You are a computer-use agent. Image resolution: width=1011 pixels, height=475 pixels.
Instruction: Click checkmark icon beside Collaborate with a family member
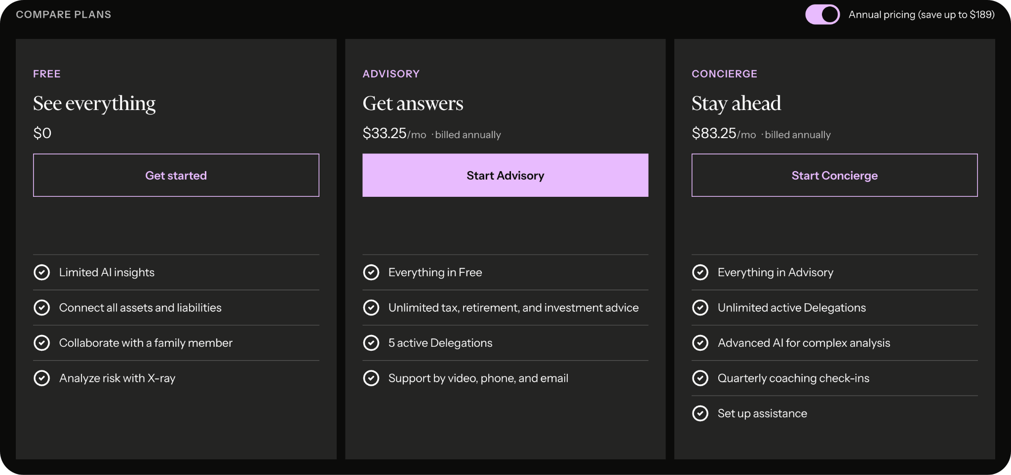coord(42,343)
